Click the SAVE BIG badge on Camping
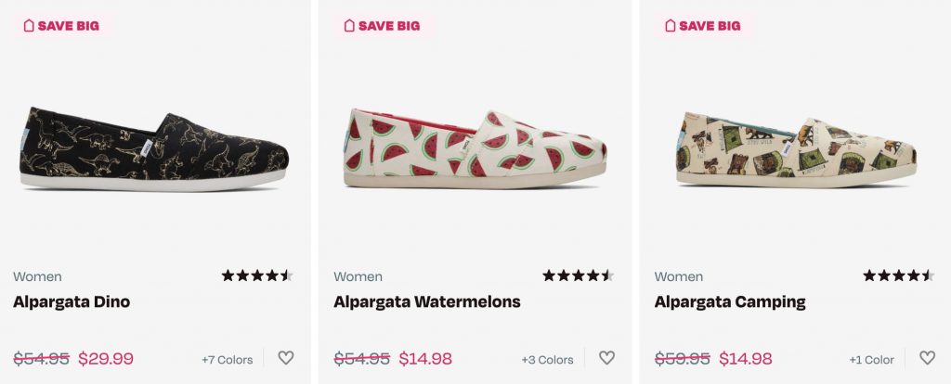This screenshot has width=951, height=384. click(703, 26)
